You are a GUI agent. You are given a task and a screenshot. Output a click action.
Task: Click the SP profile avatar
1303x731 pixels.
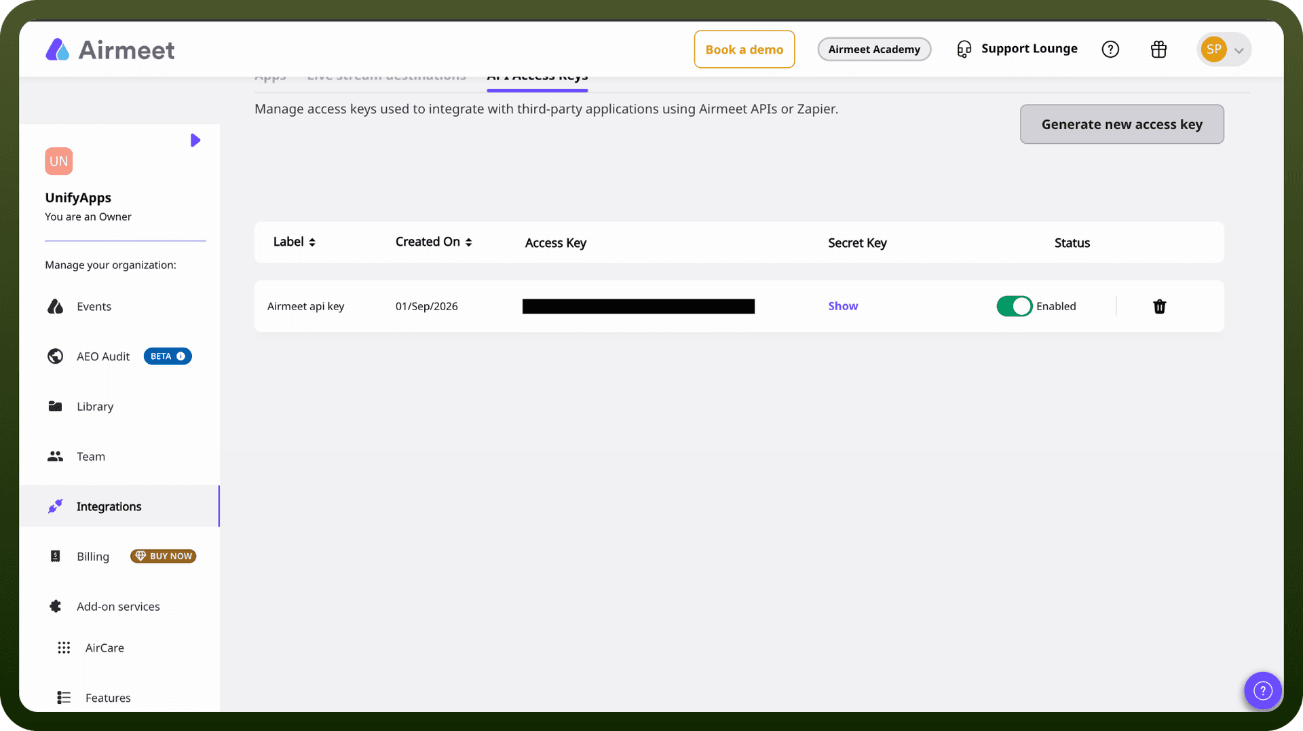tap(1213, 49)
